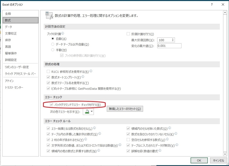This screenshot has width=229, height=166.
Task: Click scrollbar down arrow in options pane
Action: (x=225, y=154)
